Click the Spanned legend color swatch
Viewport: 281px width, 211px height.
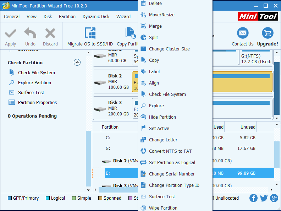[100, 198]
